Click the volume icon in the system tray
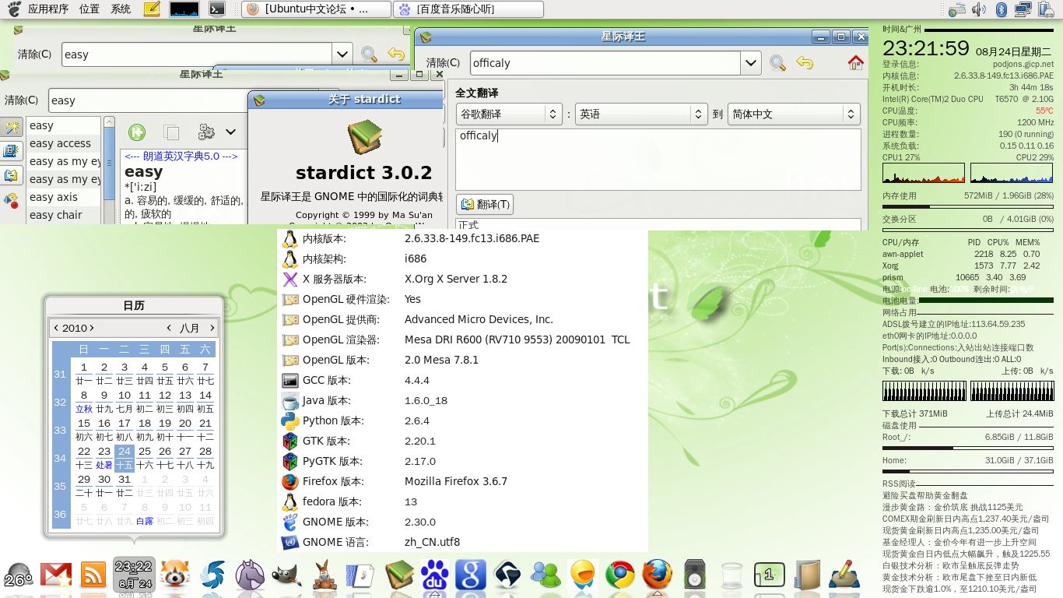1063x598 pixels. point(979,9)
